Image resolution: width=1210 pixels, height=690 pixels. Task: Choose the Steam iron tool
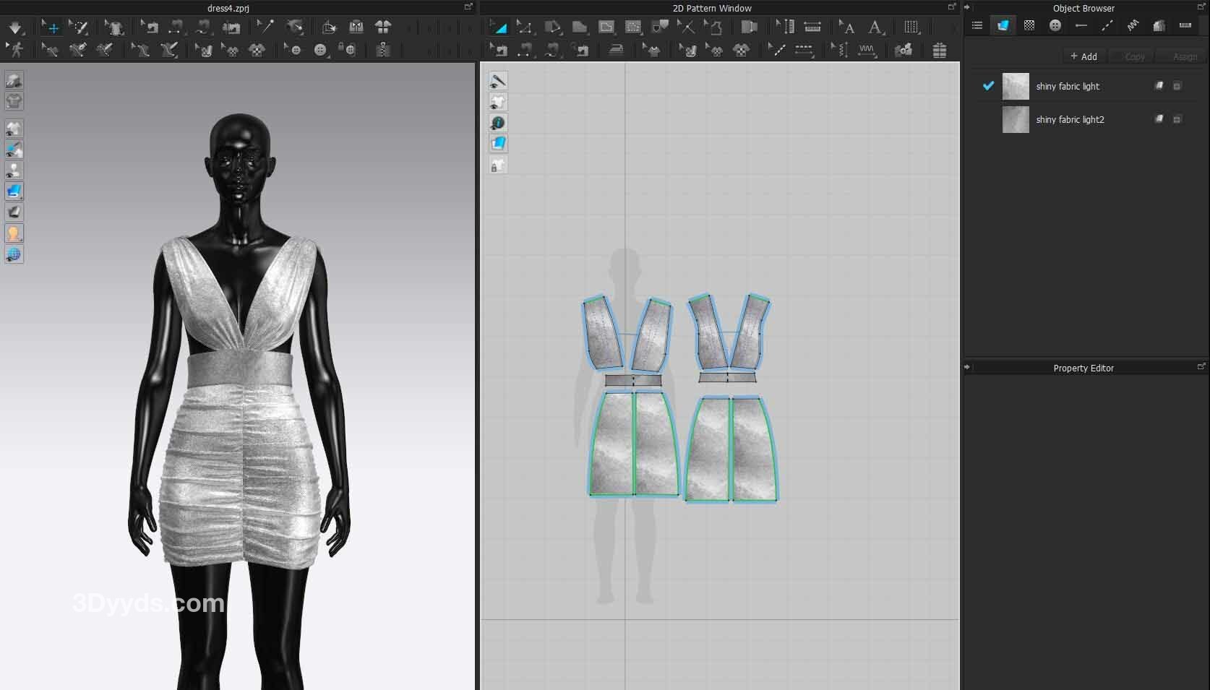click(615, 50)
